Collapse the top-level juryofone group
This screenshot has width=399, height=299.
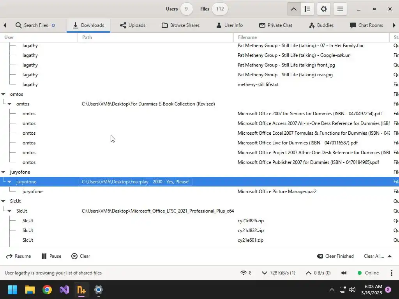pos(3,172)
